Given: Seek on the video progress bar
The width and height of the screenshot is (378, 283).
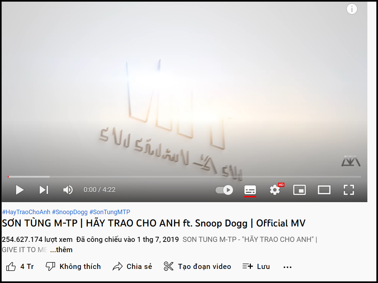Looking at the screenshot, I should [x=184, y=177].
